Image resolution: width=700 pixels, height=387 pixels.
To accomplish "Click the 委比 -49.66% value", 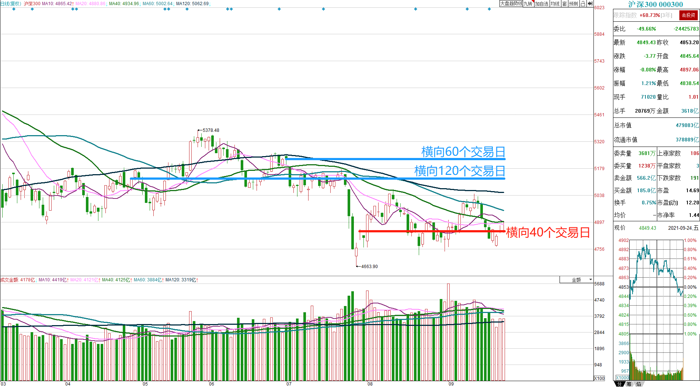I will [x=646, y=29].
